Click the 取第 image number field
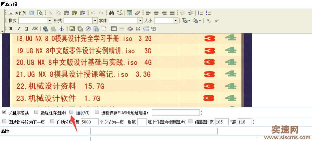Screen dimensions: 312x141 pos(142,122)
